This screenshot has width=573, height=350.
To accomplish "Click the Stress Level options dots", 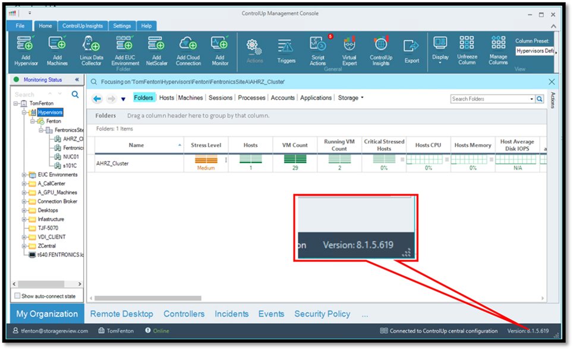I will 226,160.
